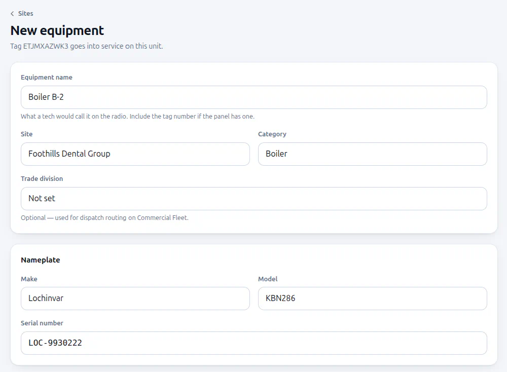
Task: Click the radio naming hint under Equipment name
Action: 138,117
